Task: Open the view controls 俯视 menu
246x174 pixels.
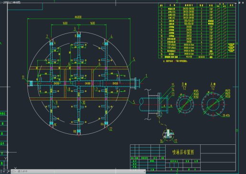Action: click(7, 2)
